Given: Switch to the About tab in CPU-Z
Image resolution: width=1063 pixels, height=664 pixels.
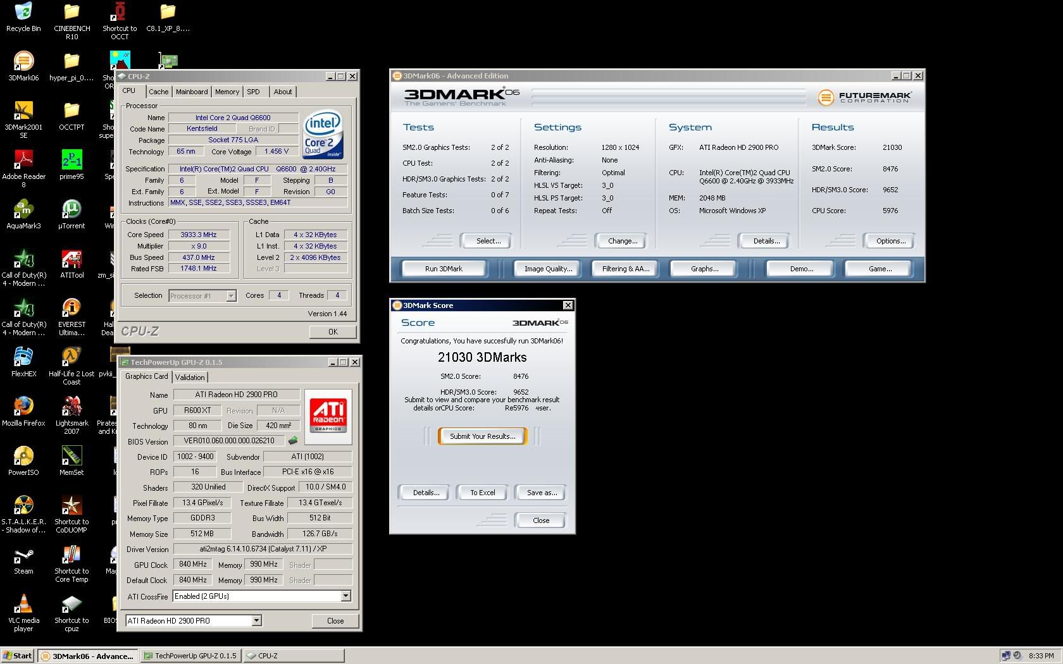Looking at the screenshot, I should (x=283, y=92).
